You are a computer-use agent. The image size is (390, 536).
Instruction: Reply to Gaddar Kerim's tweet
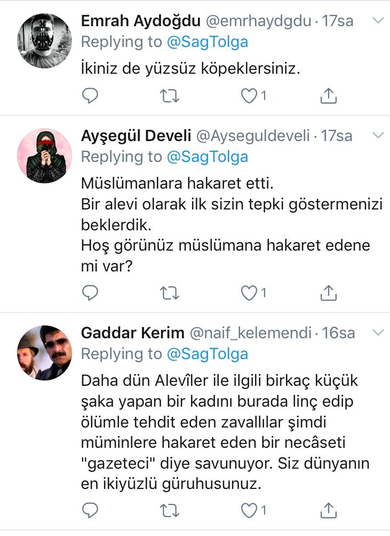click(x=90, y=510)
